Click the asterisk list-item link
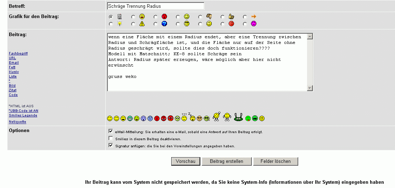The image size is (395, 188). click(10, 81)
